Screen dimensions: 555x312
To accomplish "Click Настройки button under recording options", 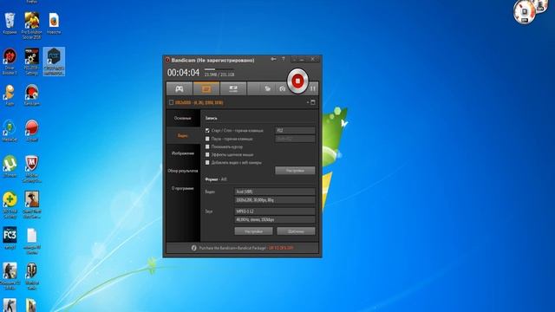I will click(295, 171).
